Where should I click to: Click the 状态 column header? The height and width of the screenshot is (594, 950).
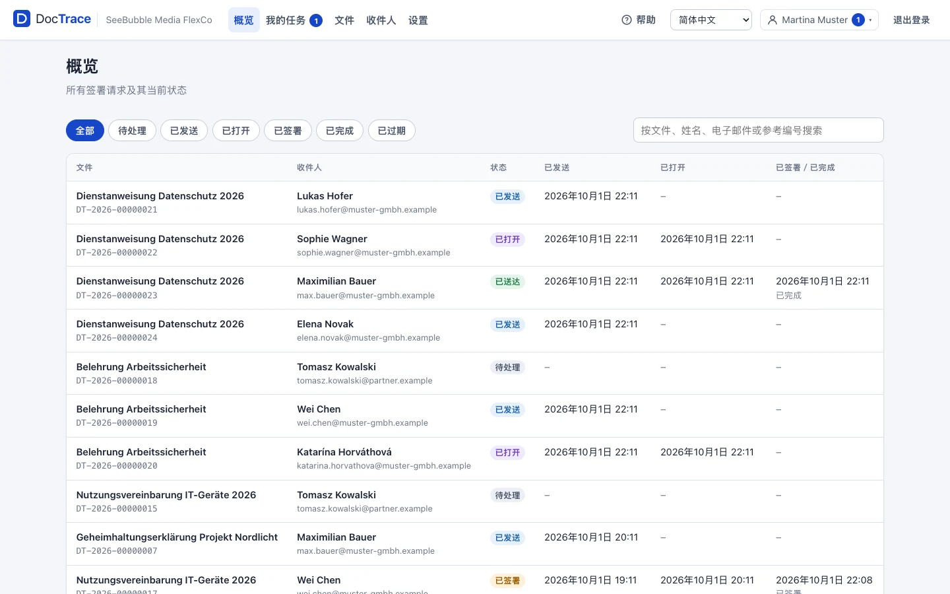coord(498,168)
